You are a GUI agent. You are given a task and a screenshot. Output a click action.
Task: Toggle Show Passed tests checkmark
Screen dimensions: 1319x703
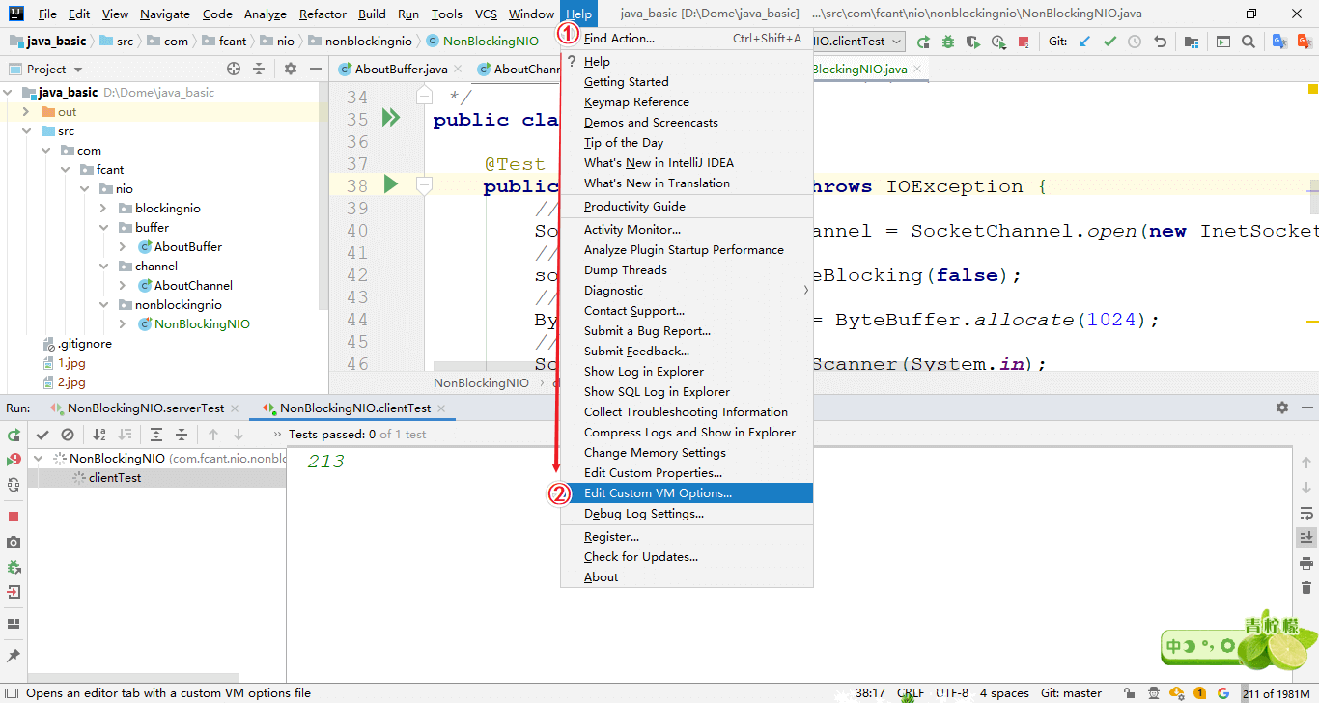click(42, 435)
